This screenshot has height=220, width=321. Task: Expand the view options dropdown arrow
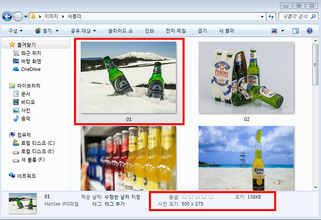(x=283, y=31)
